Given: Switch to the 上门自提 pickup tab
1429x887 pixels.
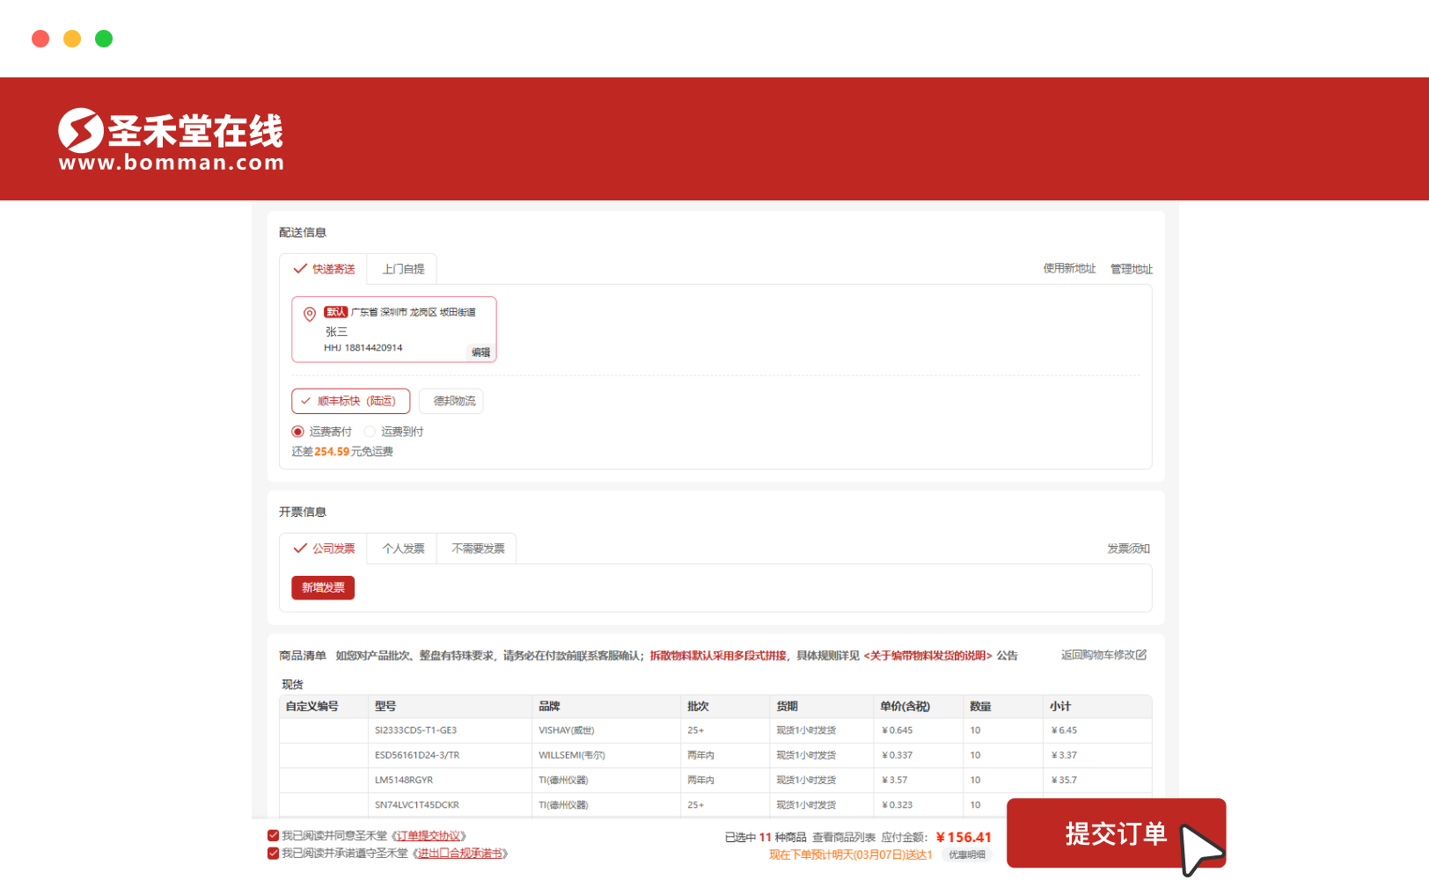Looking at the screenshot, I should 403,269.
